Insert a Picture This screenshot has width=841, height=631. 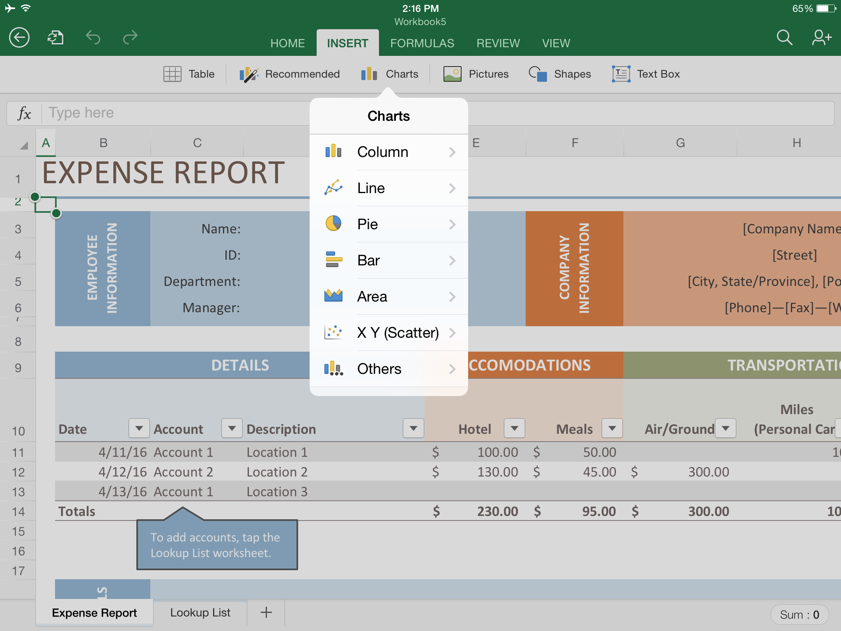[x=476, y=74]
